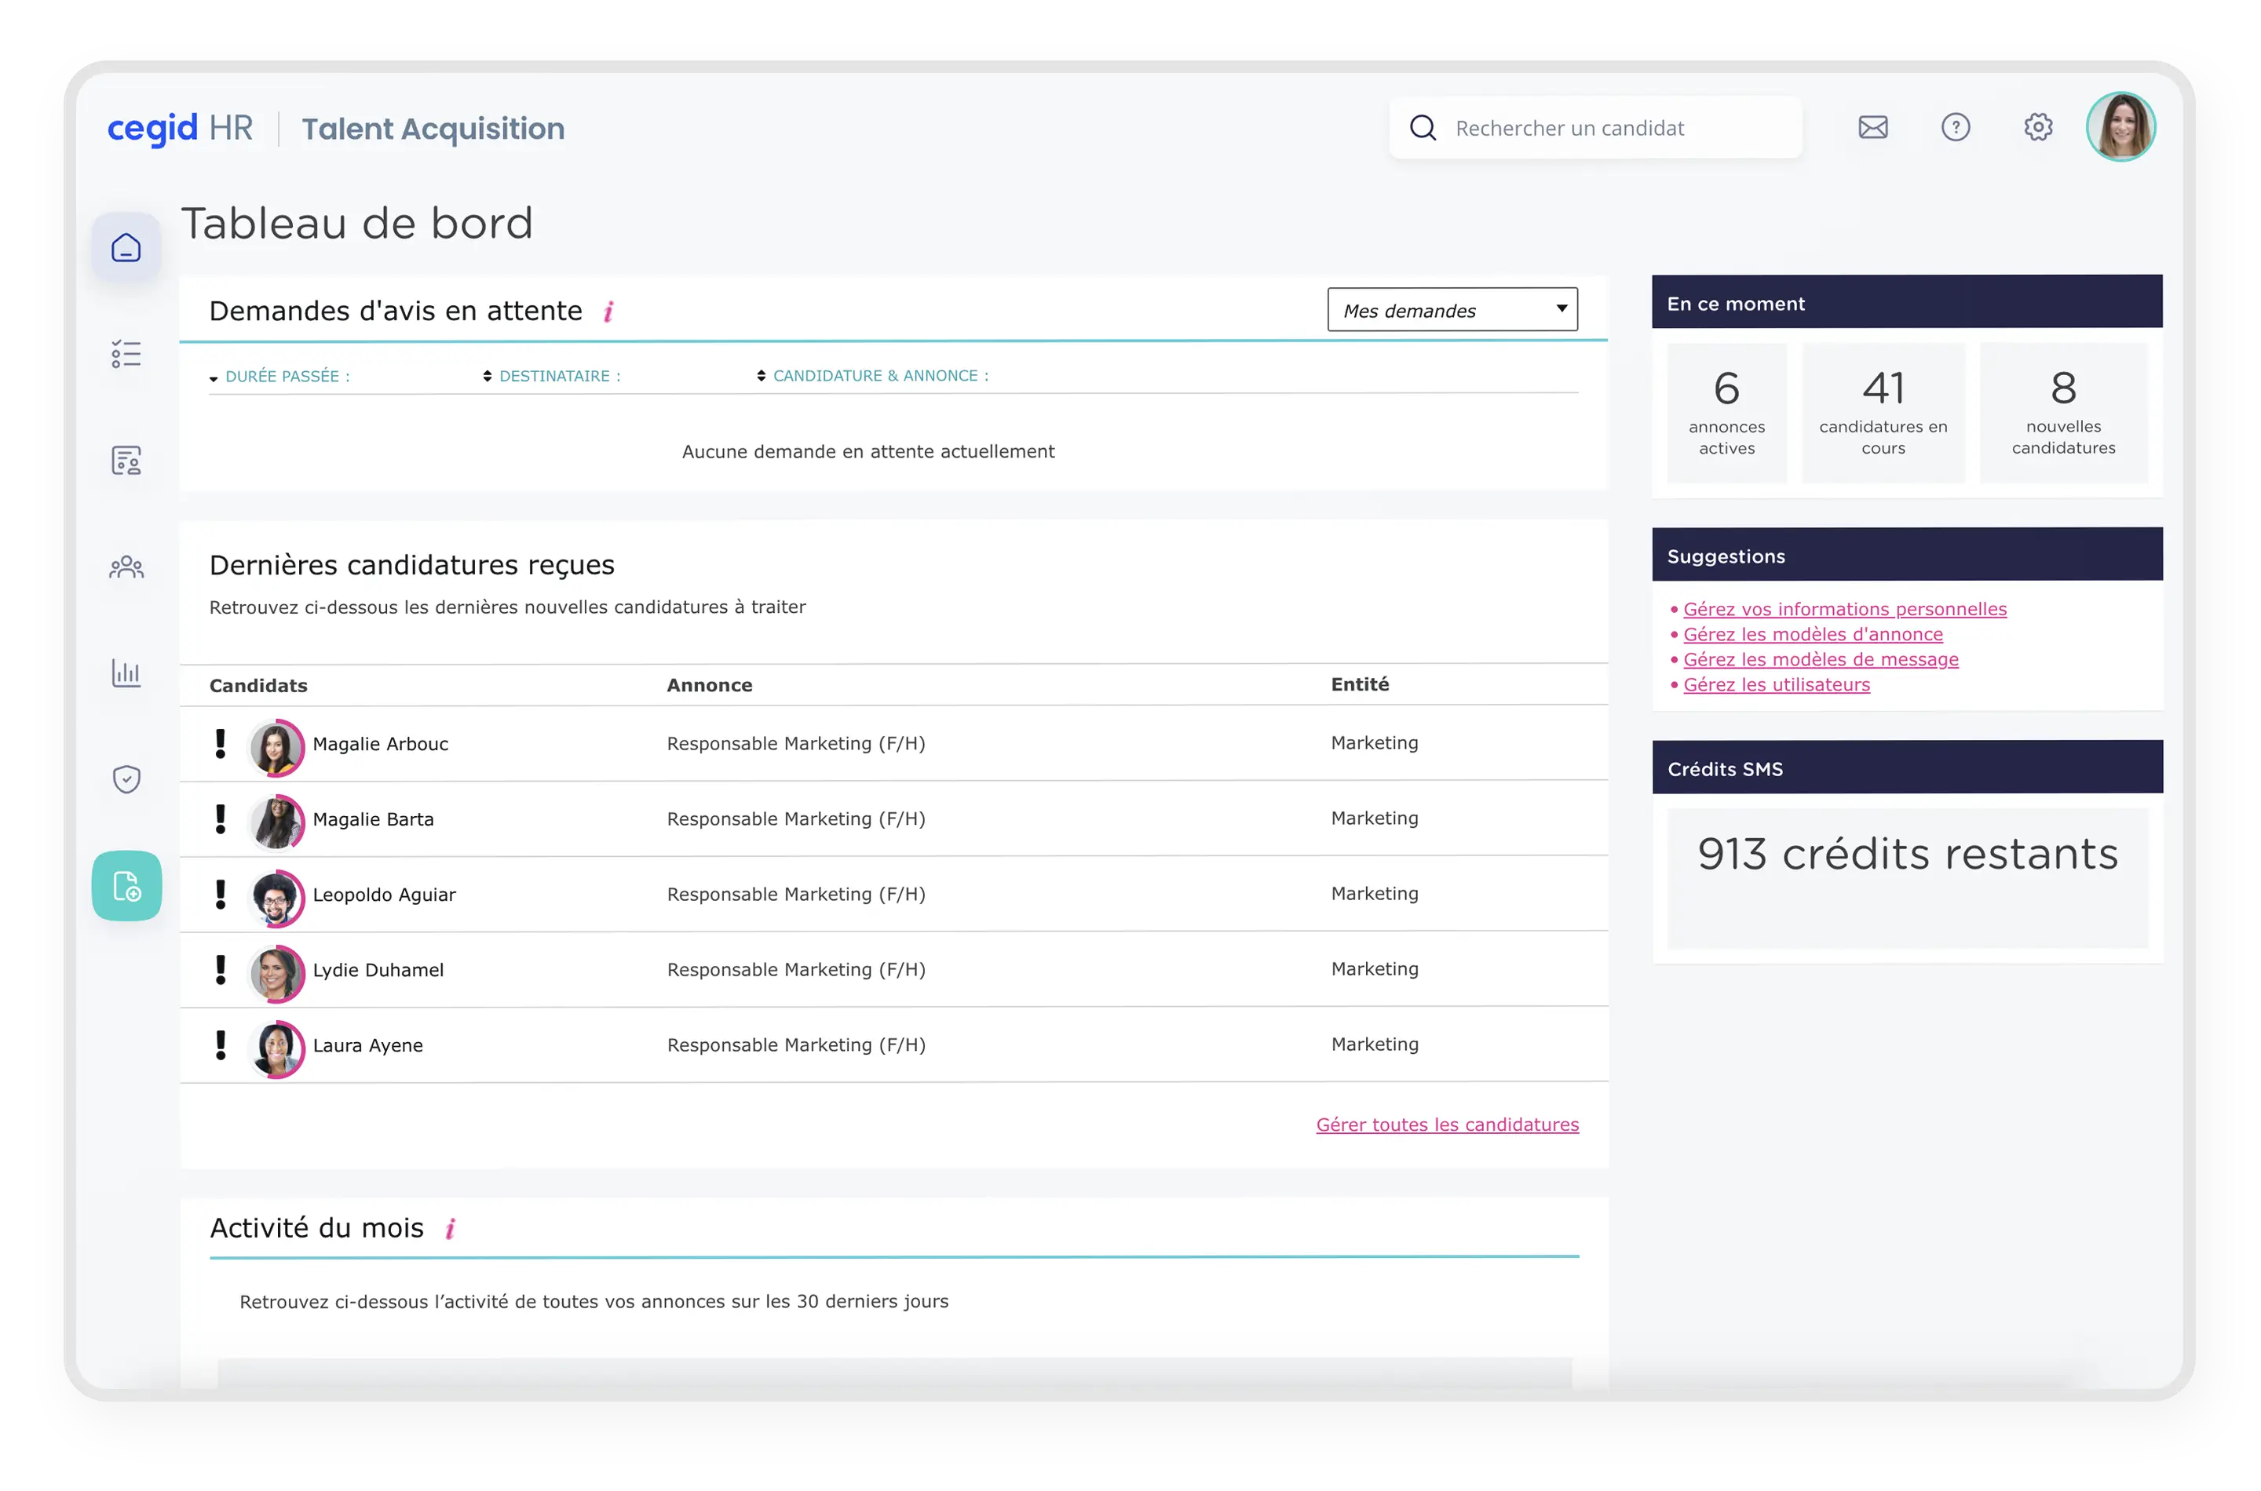This screenshot has width=2261, height=1491.
Task: Sort by Destinataire column
Action: 559,377
